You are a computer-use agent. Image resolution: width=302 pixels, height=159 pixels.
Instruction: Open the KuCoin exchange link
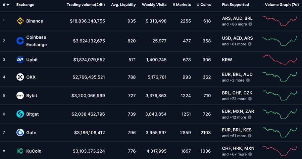point(34,151)
